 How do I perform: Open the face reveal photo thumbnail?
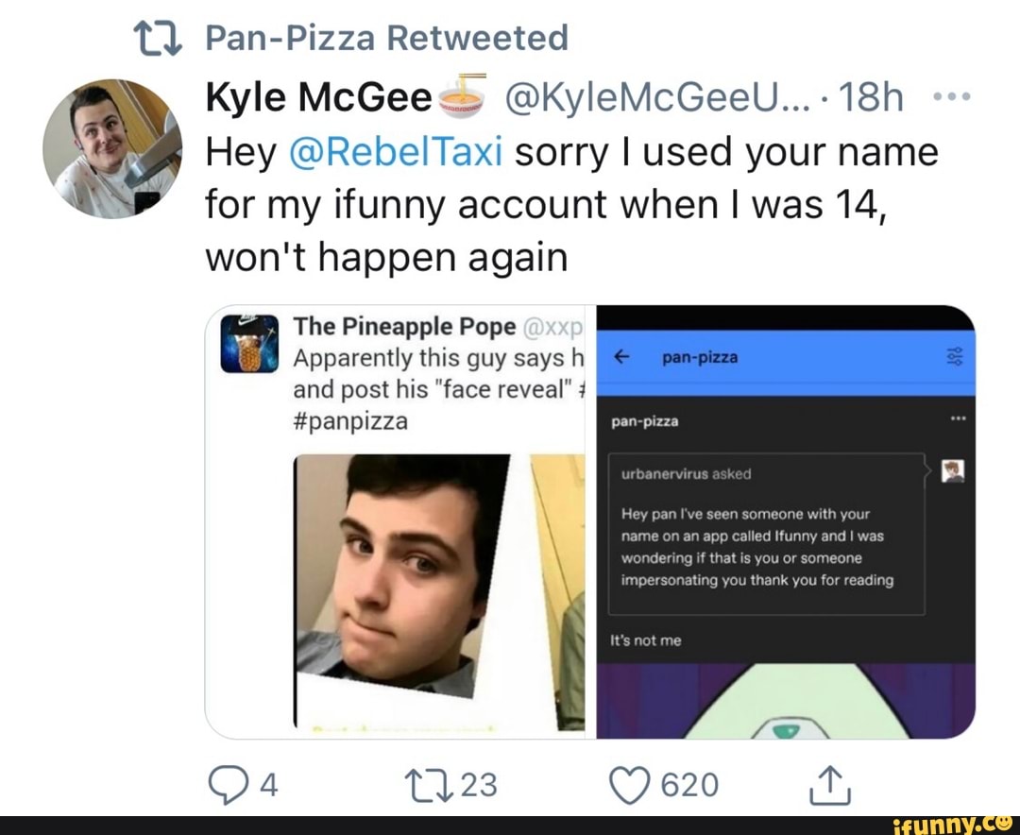402,576
